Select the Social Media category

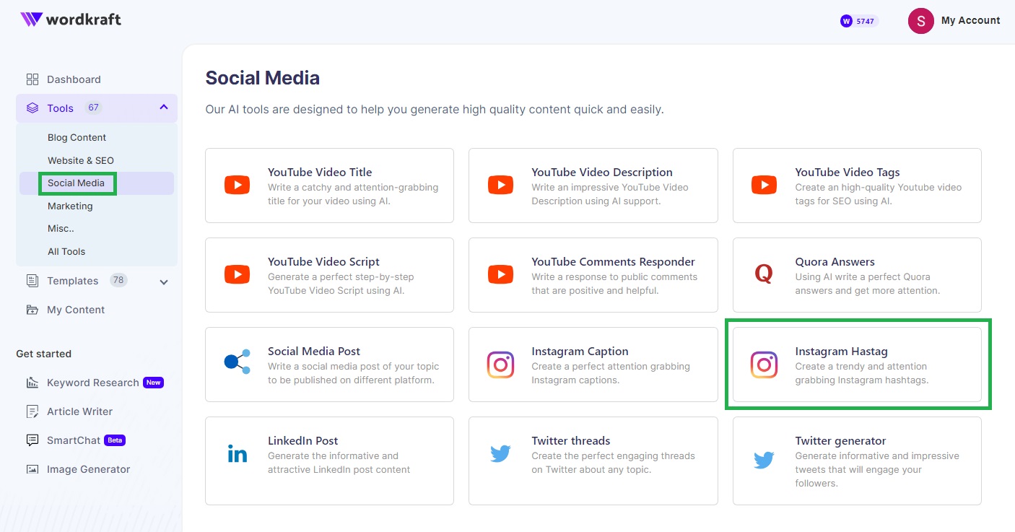(x=97, y=183)
